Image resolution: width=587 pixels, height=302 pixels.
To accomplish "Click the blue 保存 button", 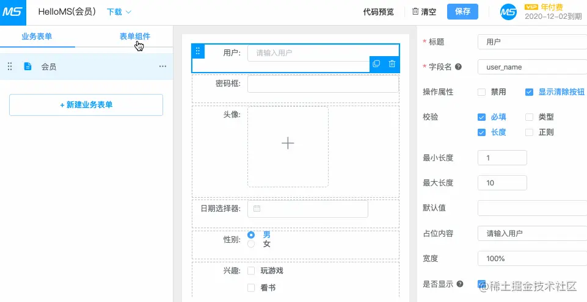I will (x=463, y=12).
